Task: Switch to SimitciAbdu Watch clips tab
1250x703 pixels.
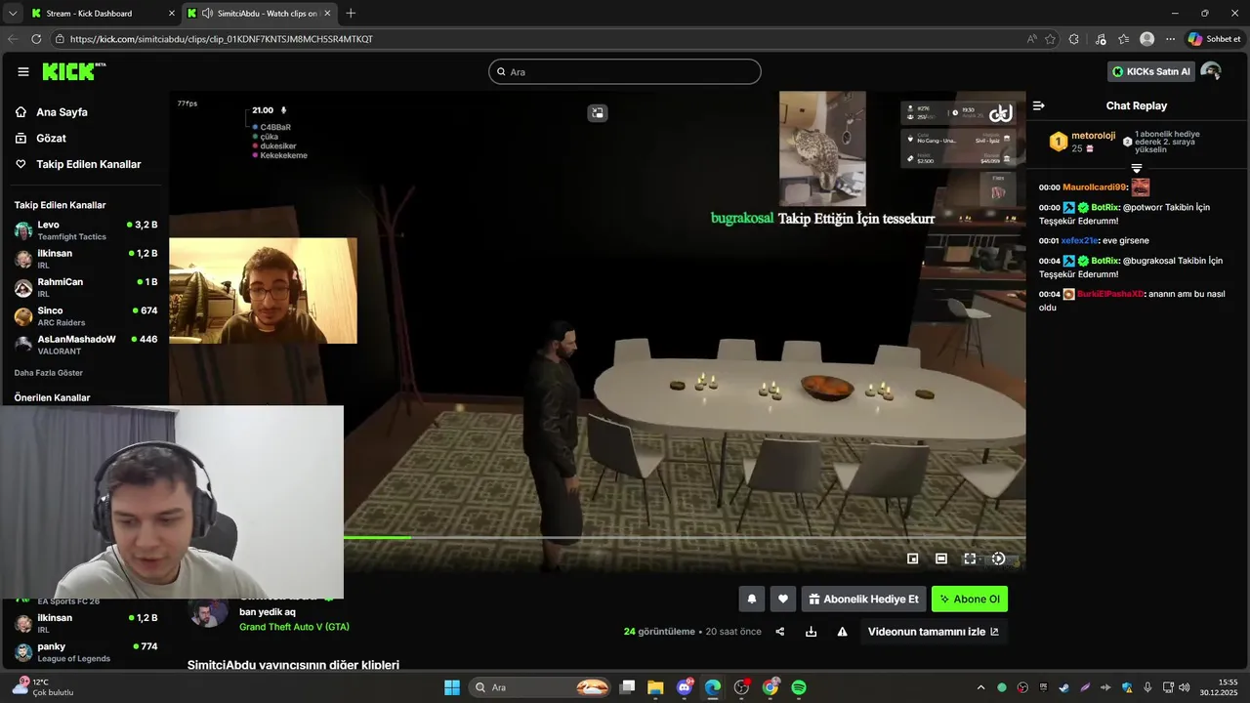Action: pyautogui.click(x=259, y=13)
